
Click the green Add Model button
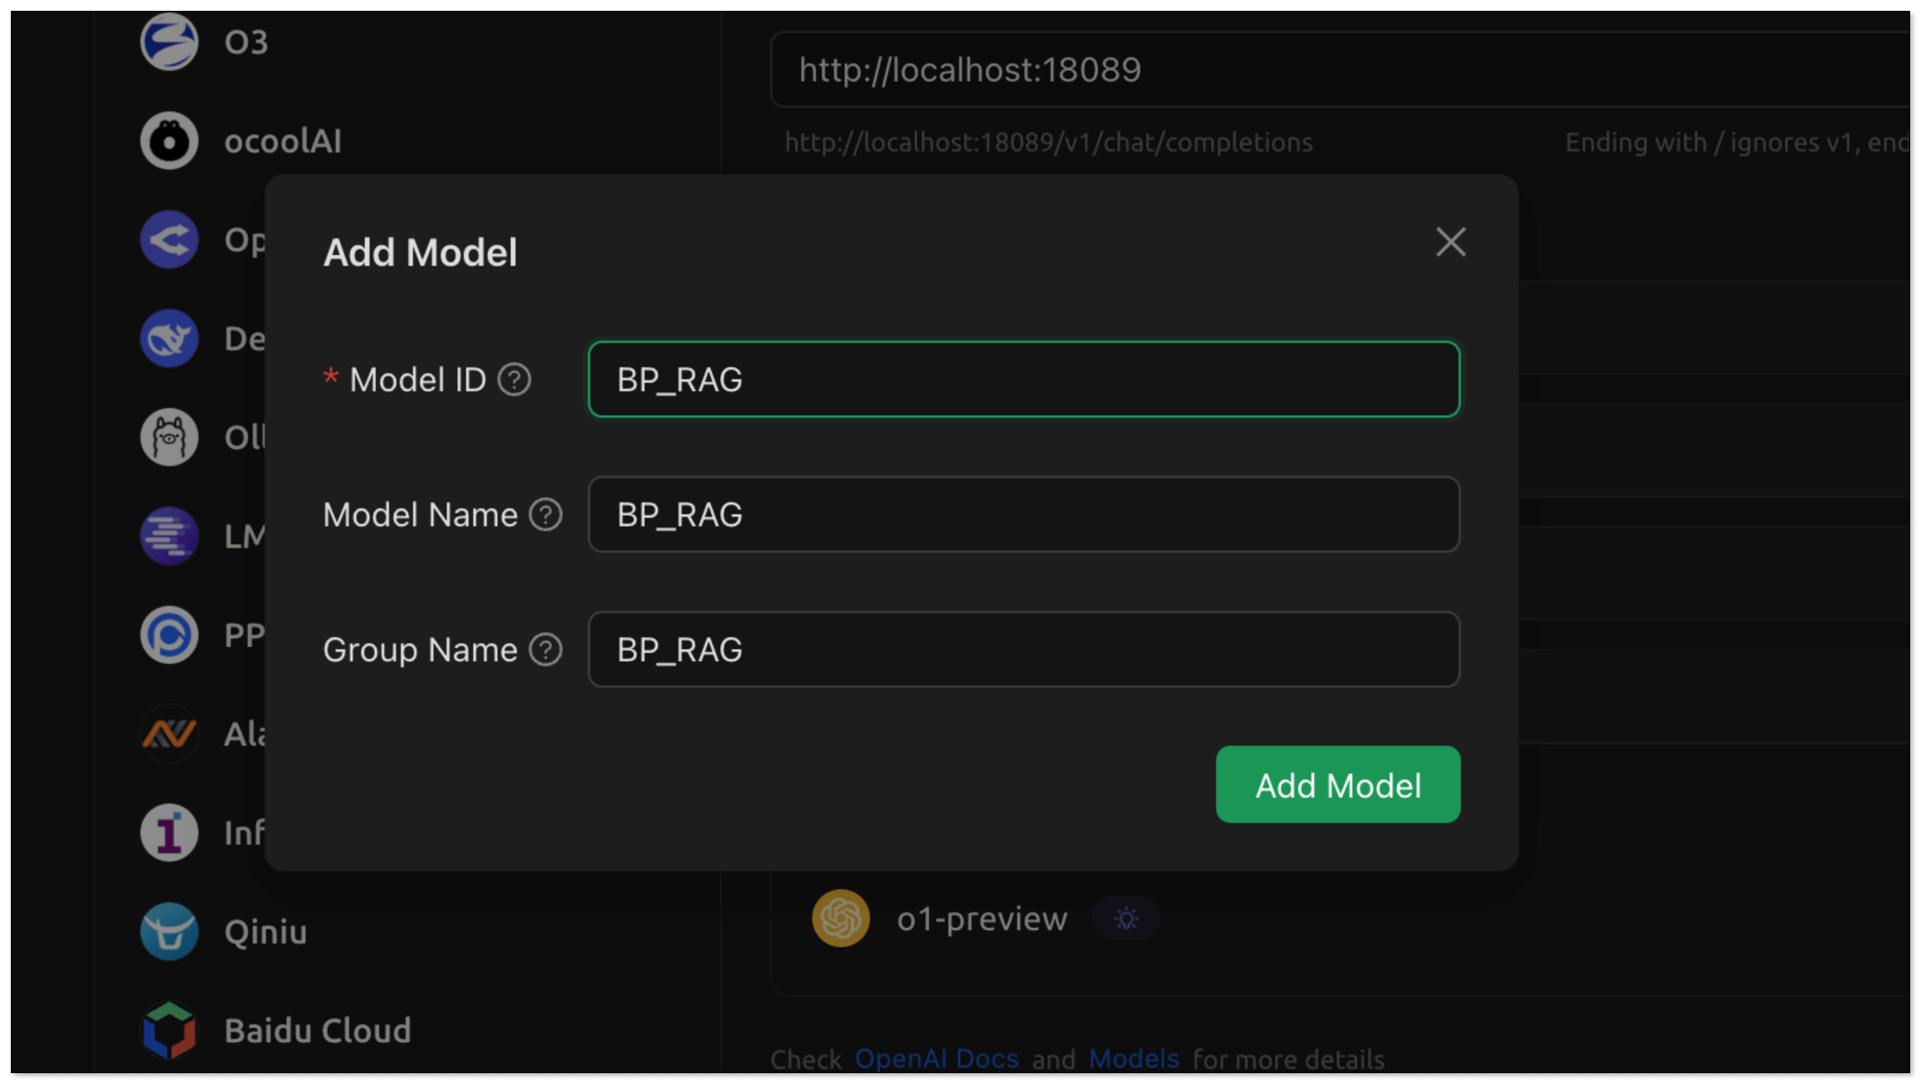point(1338,786)
